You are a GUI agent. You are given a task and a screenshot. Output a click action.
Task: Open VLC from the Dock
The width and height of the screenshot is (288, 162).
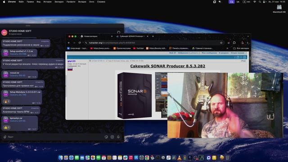point(179,157)
